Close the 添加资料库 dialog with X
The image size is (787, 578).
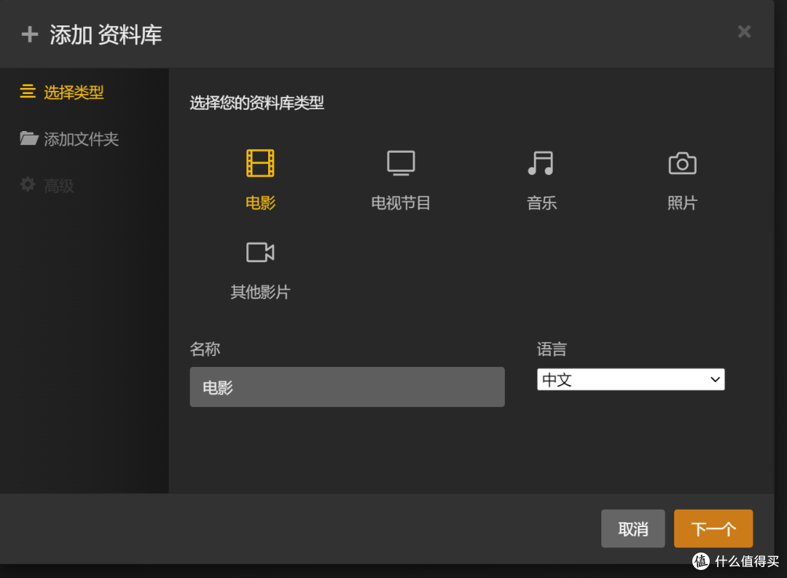point(744,31)
